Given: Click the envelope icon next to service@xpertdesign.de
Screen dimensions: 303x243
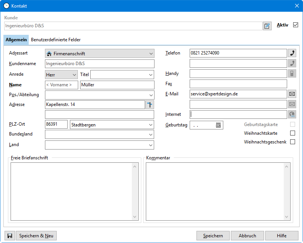Looking at the screenshot, I should coord(292,94).
